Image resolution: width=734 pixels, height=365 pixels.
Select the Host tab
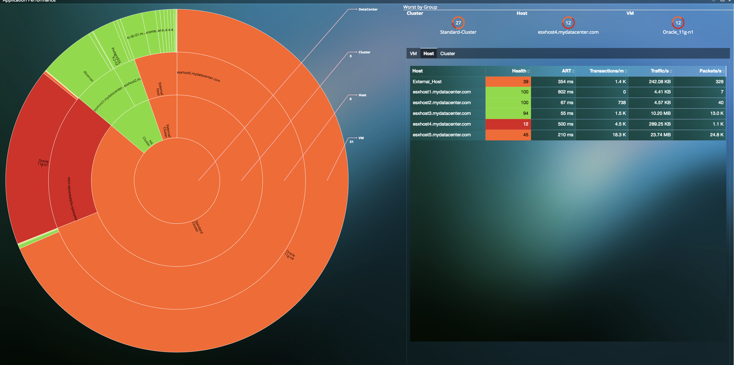point(428,54)
